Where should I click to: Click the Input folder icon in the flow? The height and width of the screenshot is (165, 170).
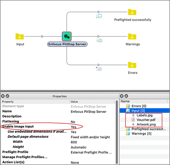click(20, 37)
